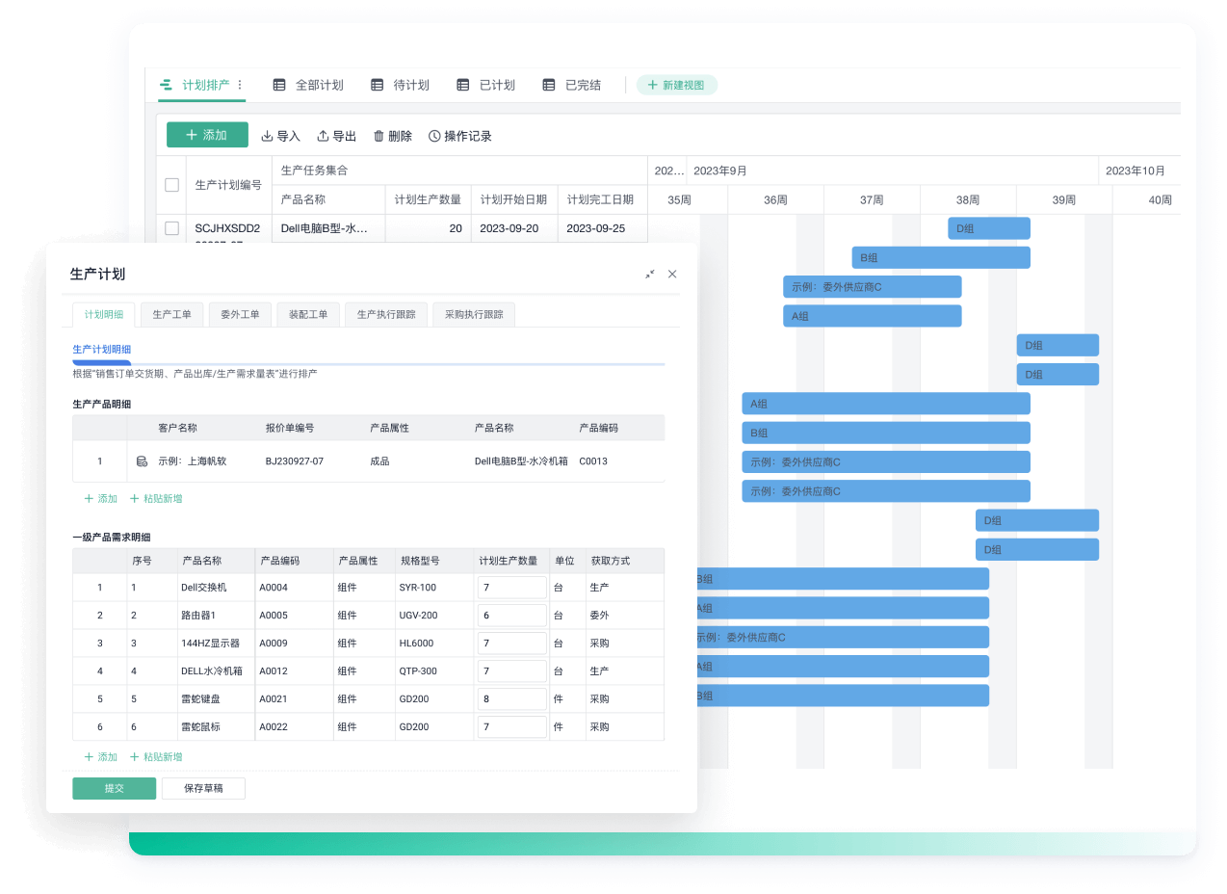1227x894 pixels.
Task: Open 操作记录 history clock icon
Action: point(434,137)
